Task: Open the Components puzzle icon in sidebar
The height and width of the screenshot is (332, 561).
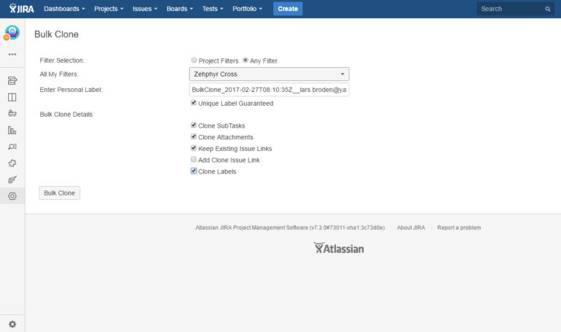Action: tap(12, 163)
